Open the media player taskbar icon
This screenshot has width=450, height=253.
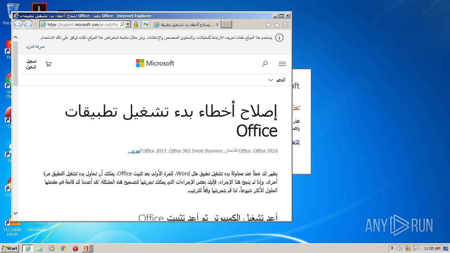(x=52, y=248)
